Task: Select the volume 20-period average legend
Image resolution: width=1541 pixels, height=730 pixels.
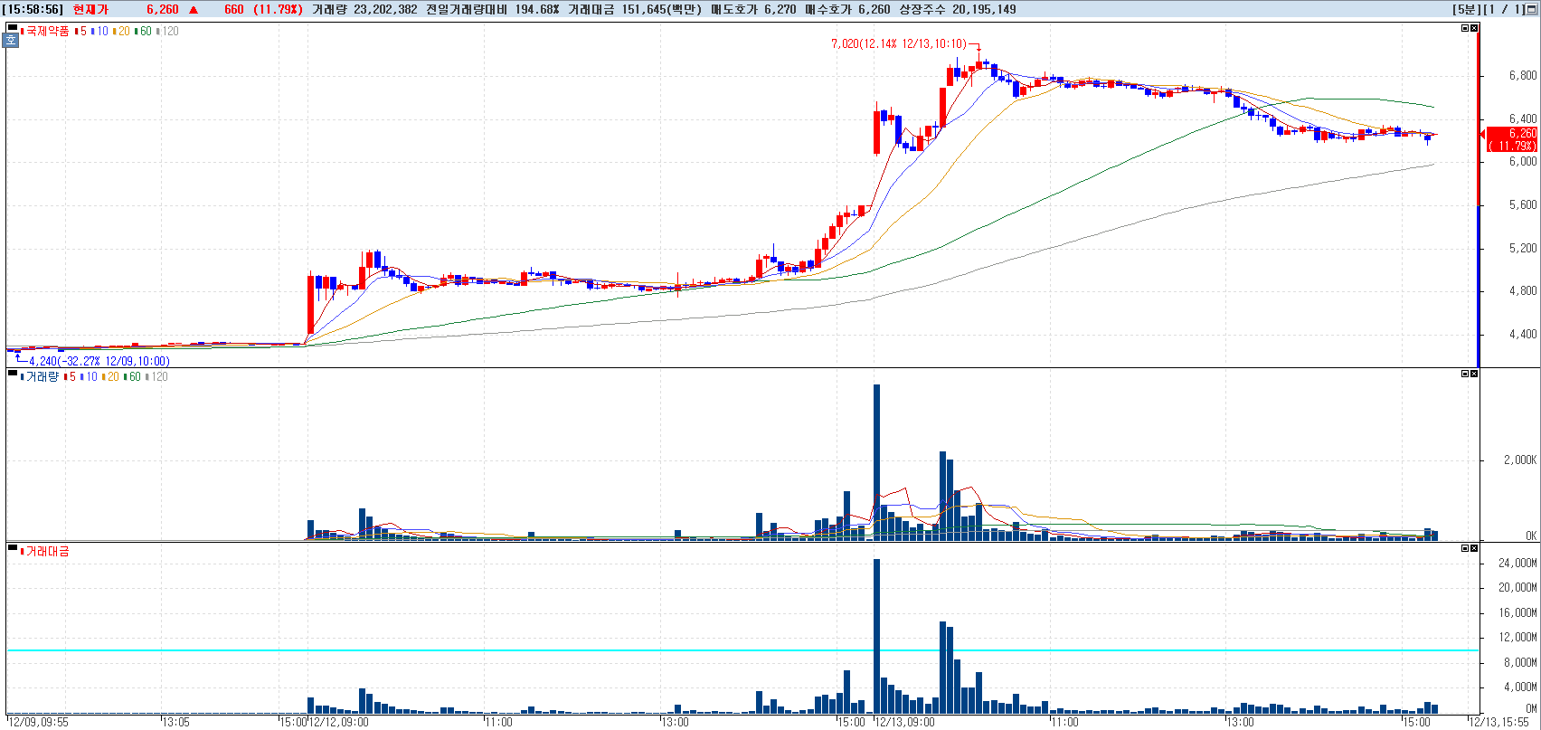Action: point(110,376)
